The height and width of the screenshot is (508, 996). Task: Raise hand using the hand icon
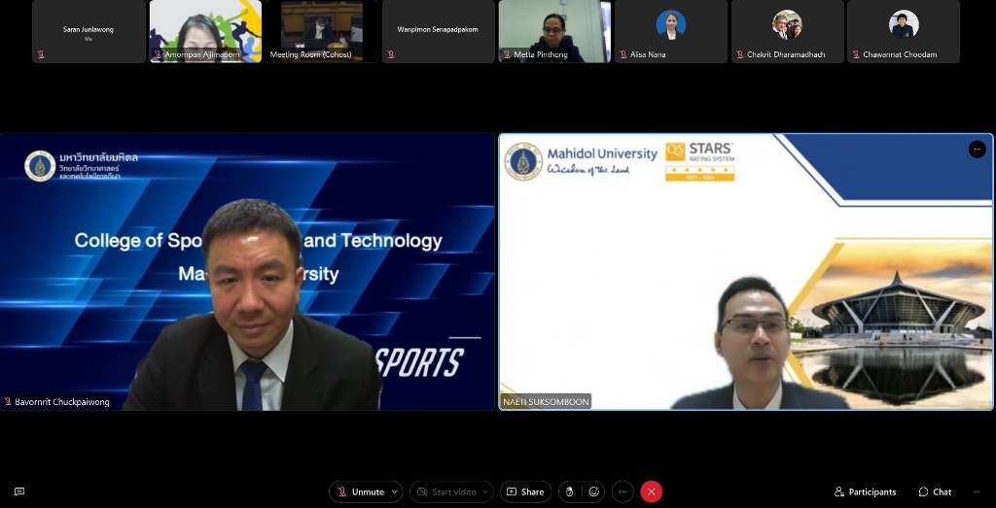coord(570,491)
